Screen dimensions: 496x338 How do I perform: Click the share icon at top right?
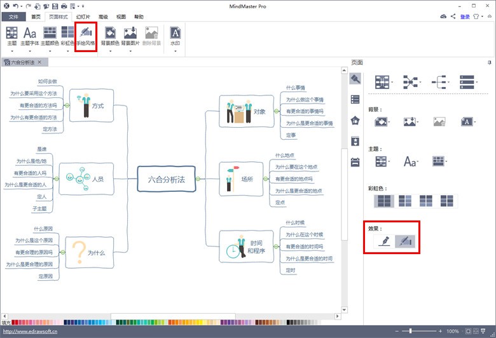coord(453,17)
